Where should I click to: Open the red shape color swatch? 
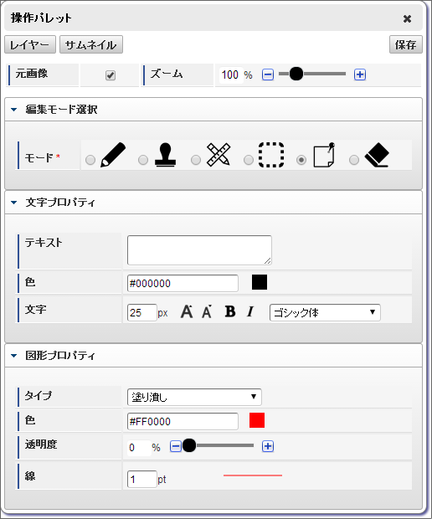pyautogui.click(x=257, y=420)
